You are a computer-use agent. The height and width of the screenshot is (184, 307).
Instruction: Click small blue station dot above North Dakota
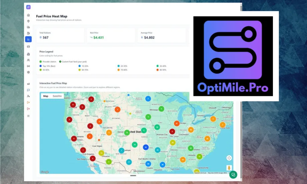pos(128,95)
